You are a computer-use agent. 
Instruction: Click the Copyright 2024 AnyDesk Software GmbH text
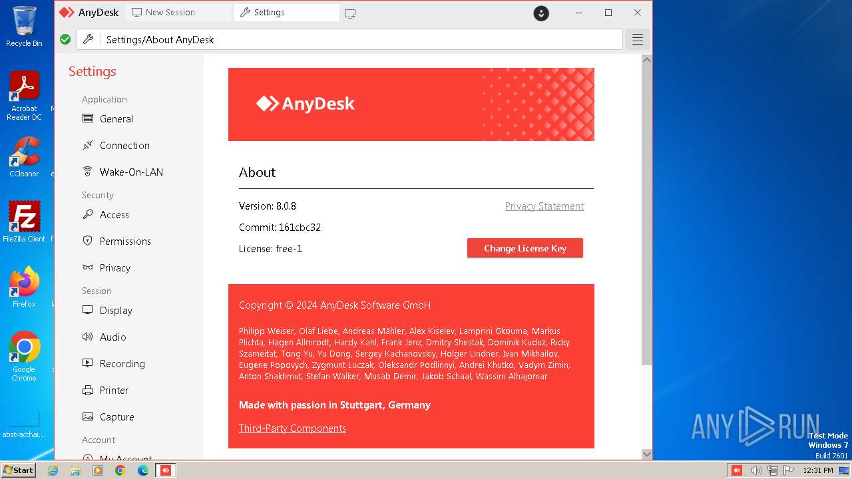(x=335, y=305)
